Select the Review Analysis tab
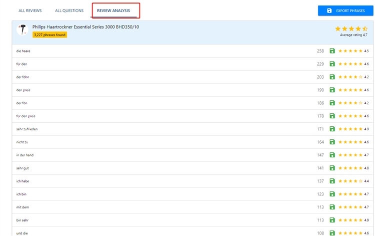This screenshot has width=375, height=236. 113,11
